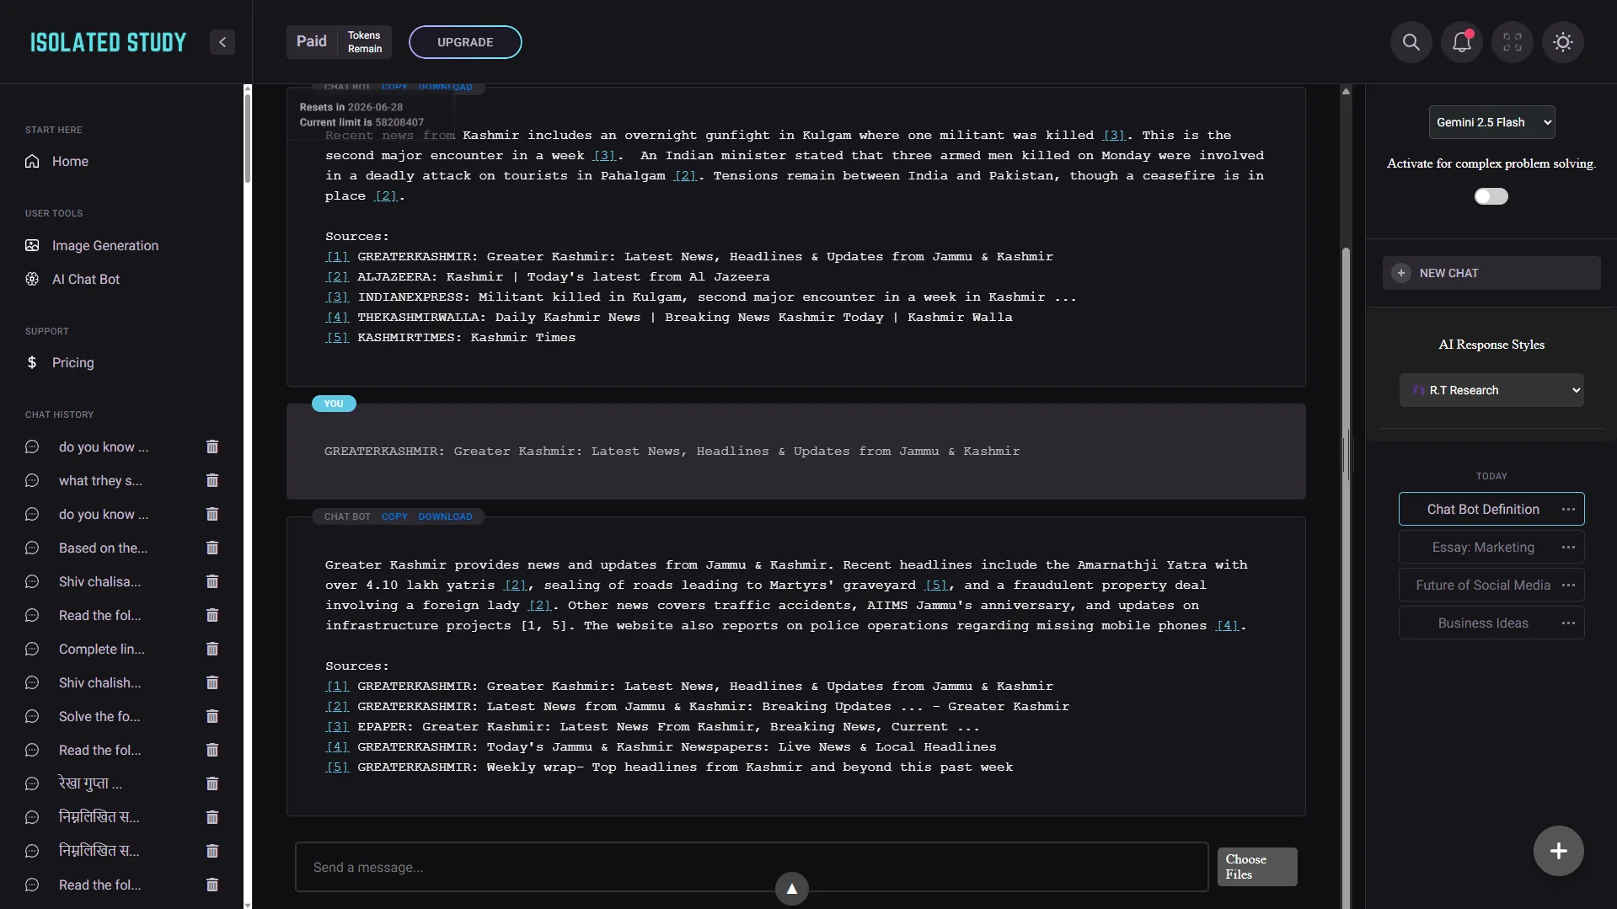1617x909 pixels.
Task: Copy the Greater Kashmir chat bot response
Action: coord(394,516)
